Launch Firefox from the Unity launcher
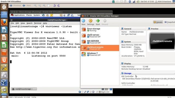Image resolution: width=175 pixels, height=98 pixels. click(4, 22)
